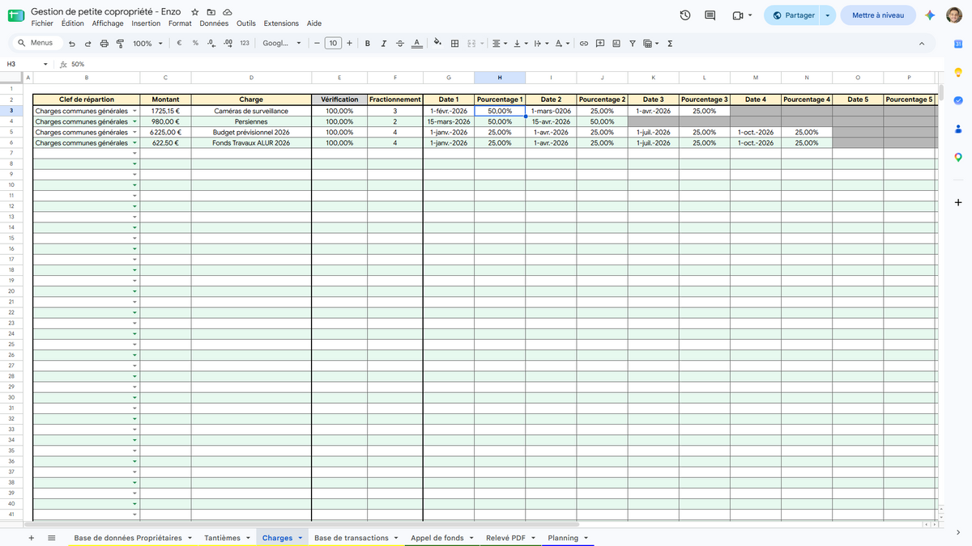Viewport: 972px width, 546px height.
Task: Toggle italic text style
Action: (x=384, y=43)
